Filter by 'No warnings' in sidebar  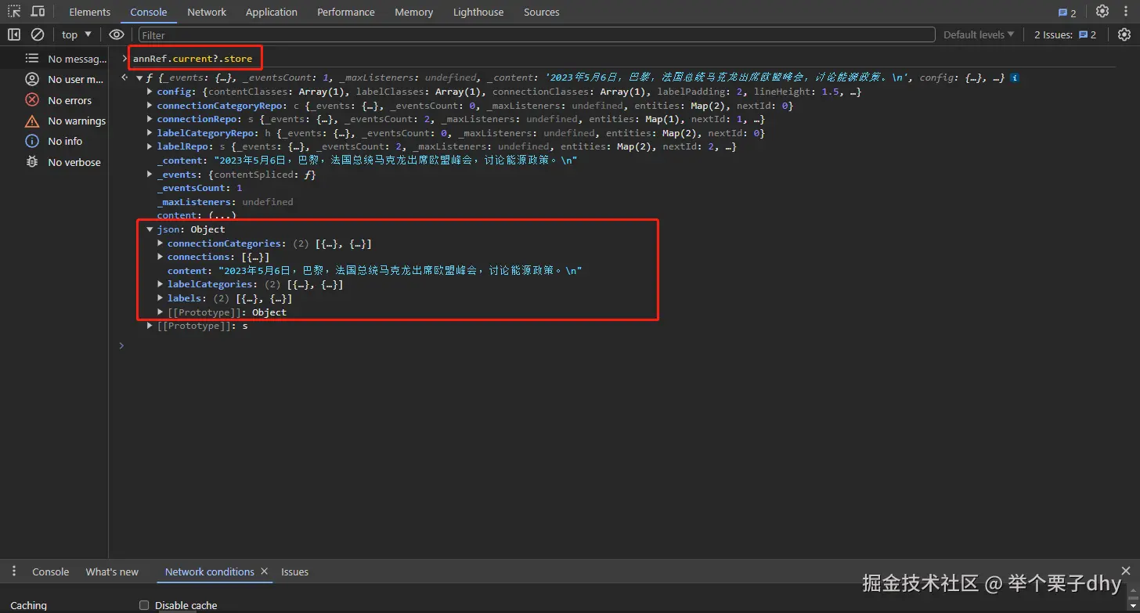pyautogui.click(x=66, y=121)
